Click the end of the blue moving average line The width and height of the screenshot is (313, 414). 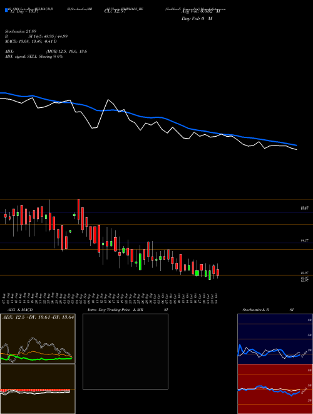pyautogui.click(x=296, y=146)
